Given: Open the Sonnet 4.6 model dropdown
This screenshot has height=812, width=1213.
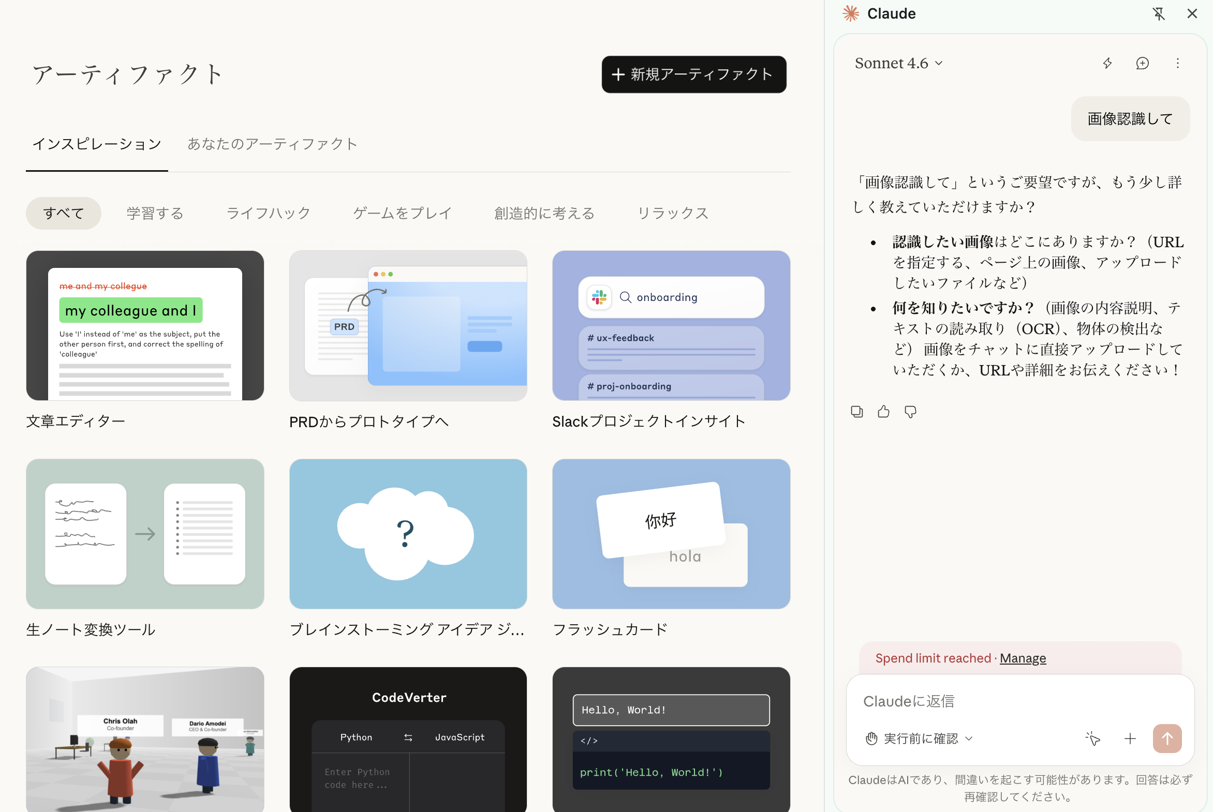Looking at the screenshot, I should pyautogui.click(x=899, y=63).
